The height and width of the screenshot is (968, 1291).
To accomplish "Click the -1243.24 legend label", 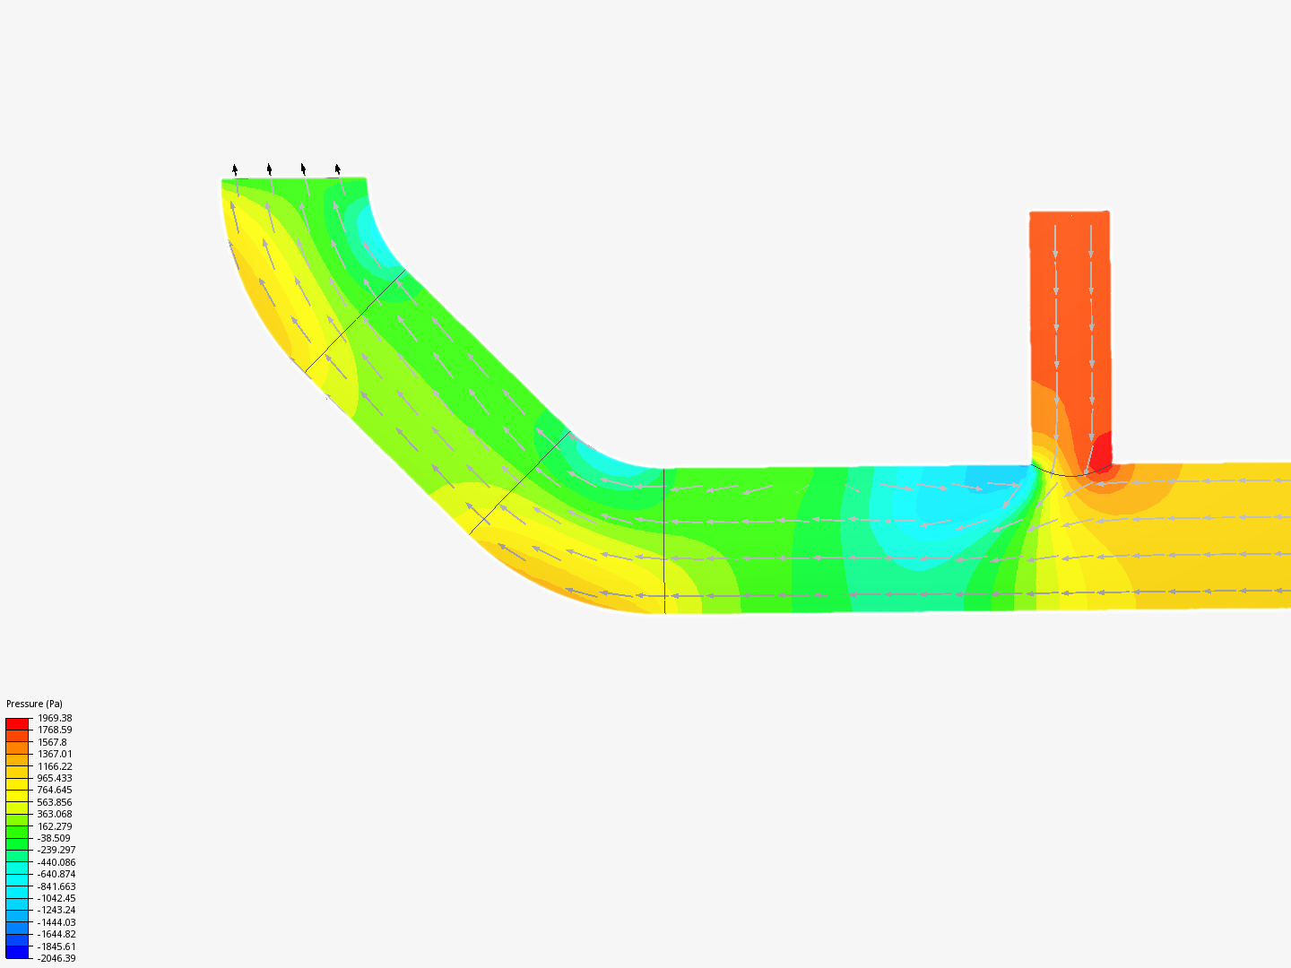I will 56,910.
